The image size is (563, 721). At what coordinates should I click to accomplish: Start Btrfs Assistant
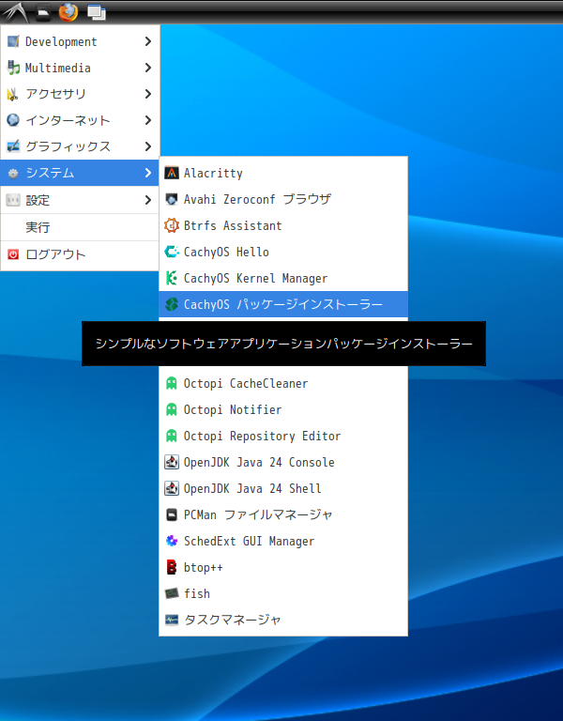click(x=283, y=225)
